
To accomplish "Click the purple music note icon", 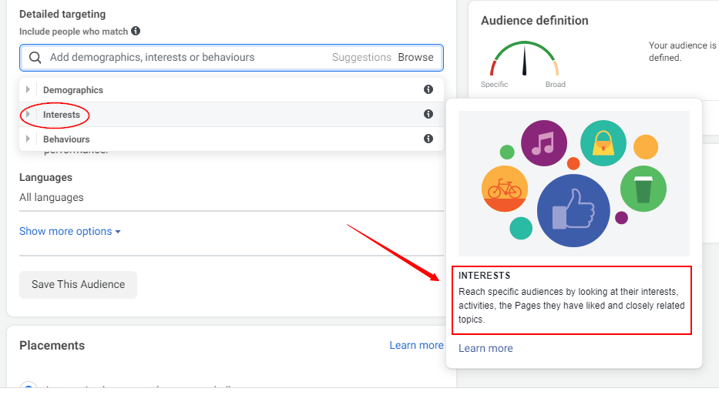I will [x=543, y=143].
